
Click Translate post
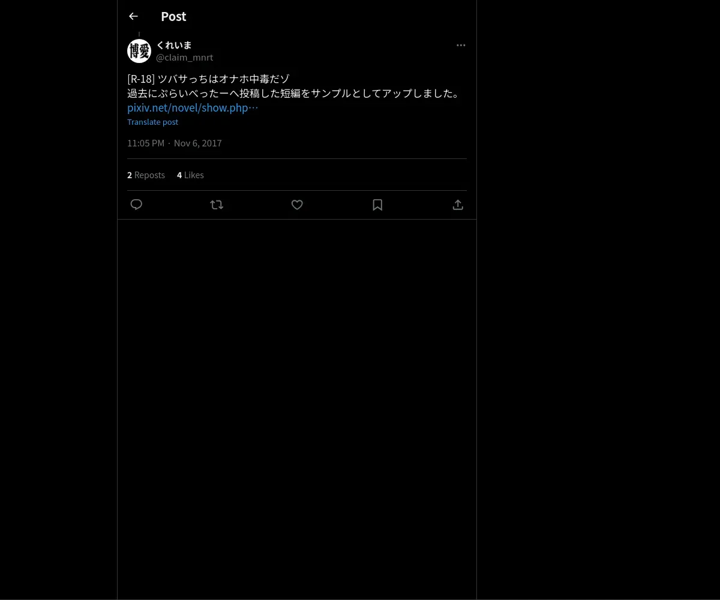pos(152,122)
